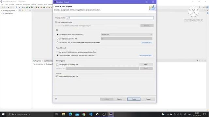Screen dimensions: 209x117
Task: Click the Cancel button in dialog
Action: pyautogui.click(x=148, y=99)
